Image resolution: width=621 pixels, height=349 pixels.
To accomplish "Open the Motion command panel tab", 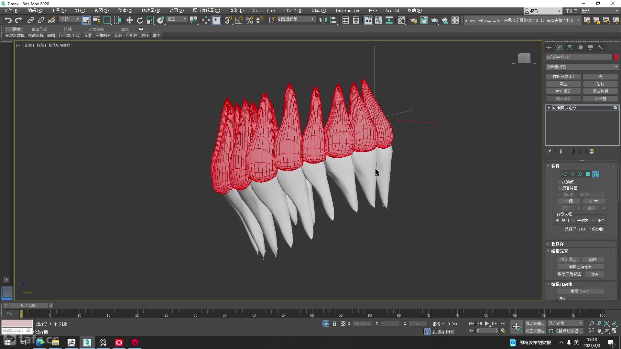I will click(580, 48).
